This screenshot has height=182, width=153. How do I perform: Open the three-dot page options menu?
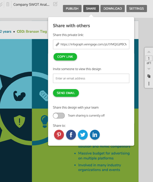click(x=149, y=84)
